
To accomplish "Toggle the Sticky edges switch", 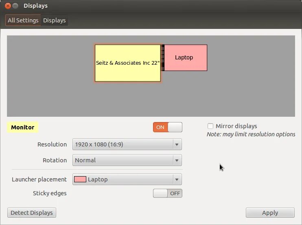I will point(168,193).
